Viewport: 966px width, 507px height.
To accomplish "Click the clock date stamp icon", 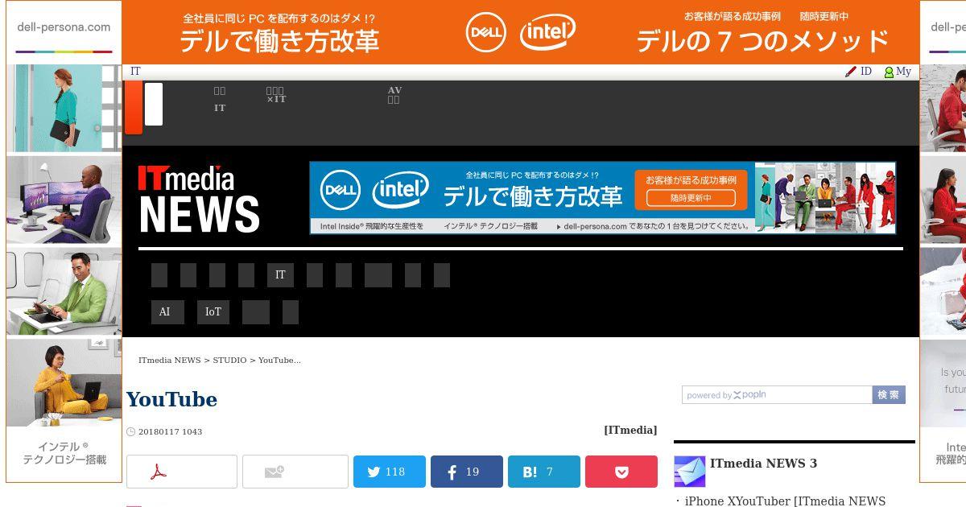I will (x=131, y=432).
